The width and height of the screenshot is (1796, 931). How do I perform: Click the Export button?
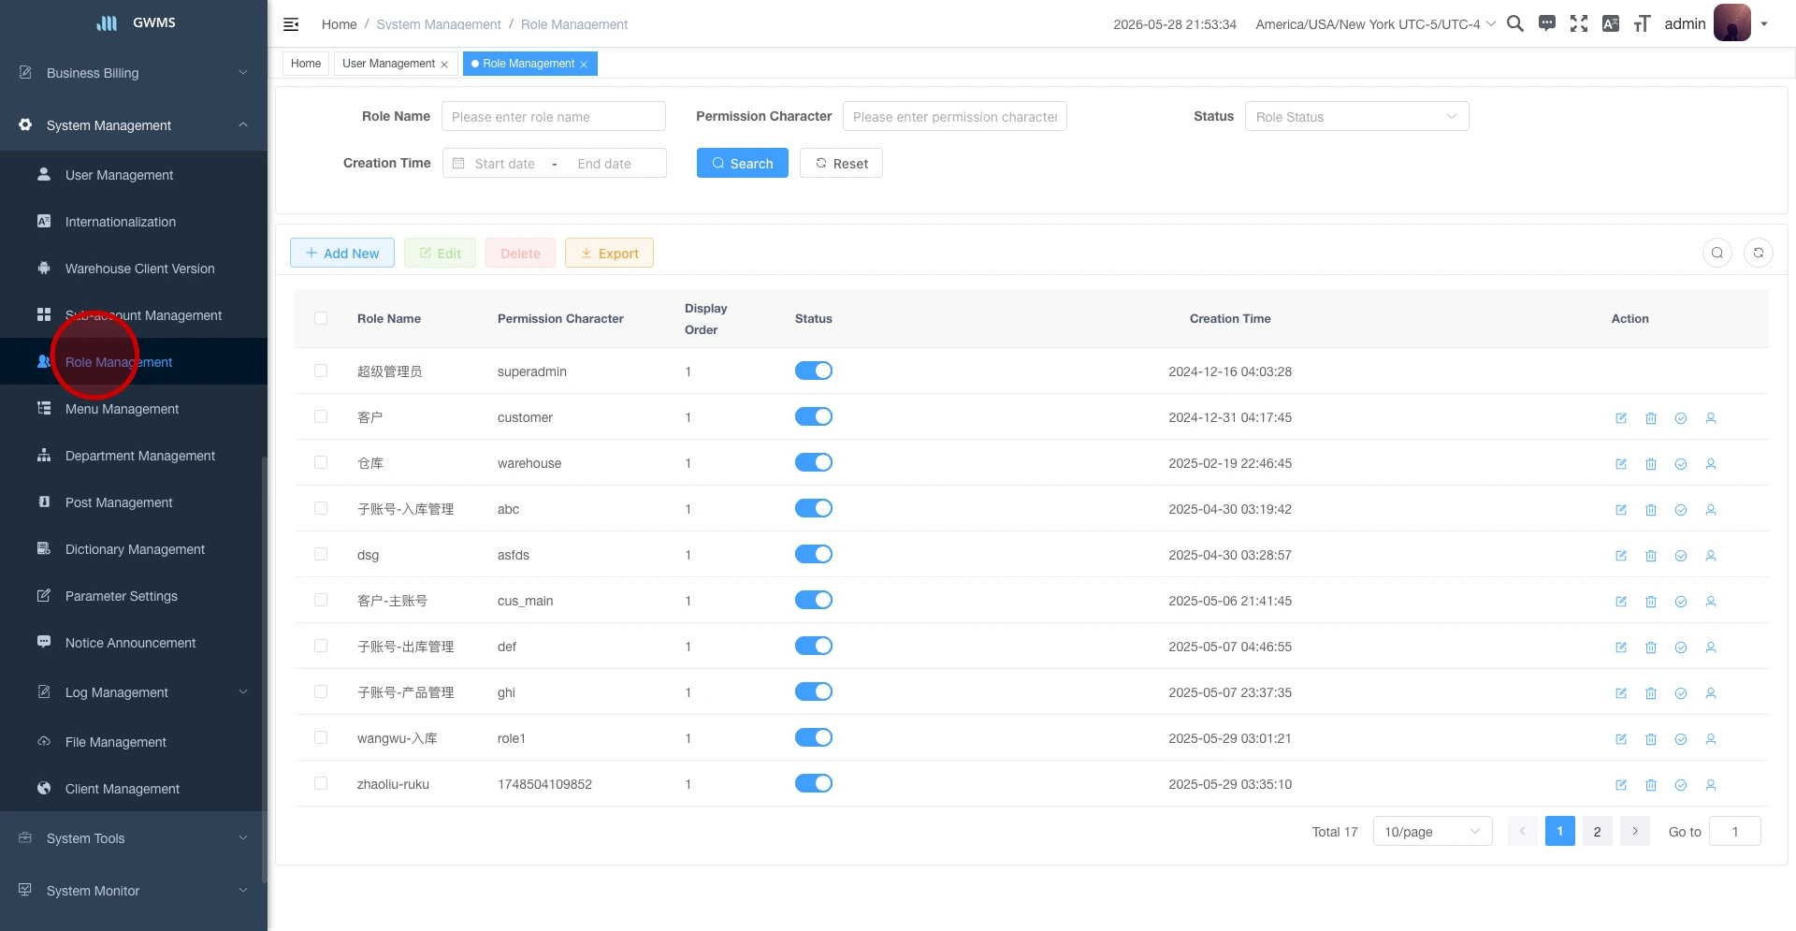pyautogui.click(x=609, y=253)
